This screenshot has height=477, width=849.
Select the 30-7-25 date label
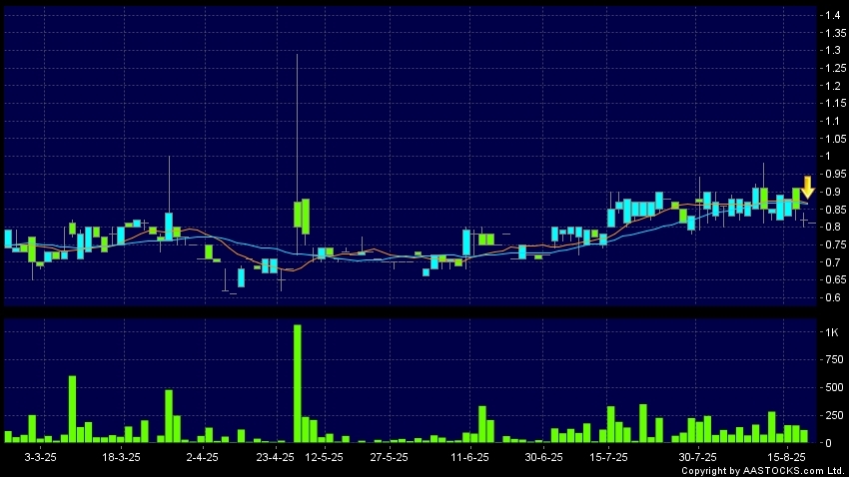pyautogui.click(x=697, y=457)
